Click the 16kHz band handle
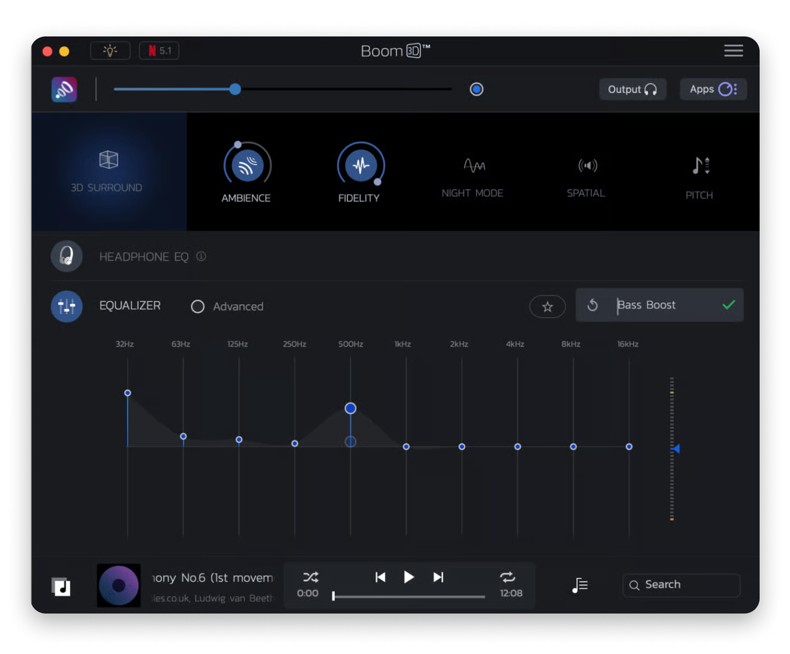This screenshot has width=790, height=654. click(629, 446)
